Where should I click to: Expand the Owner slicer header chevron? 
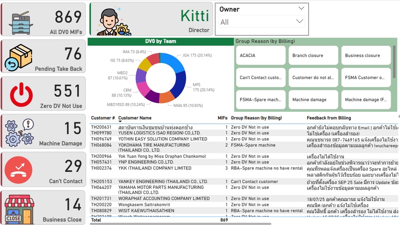(x=301, y=8)
